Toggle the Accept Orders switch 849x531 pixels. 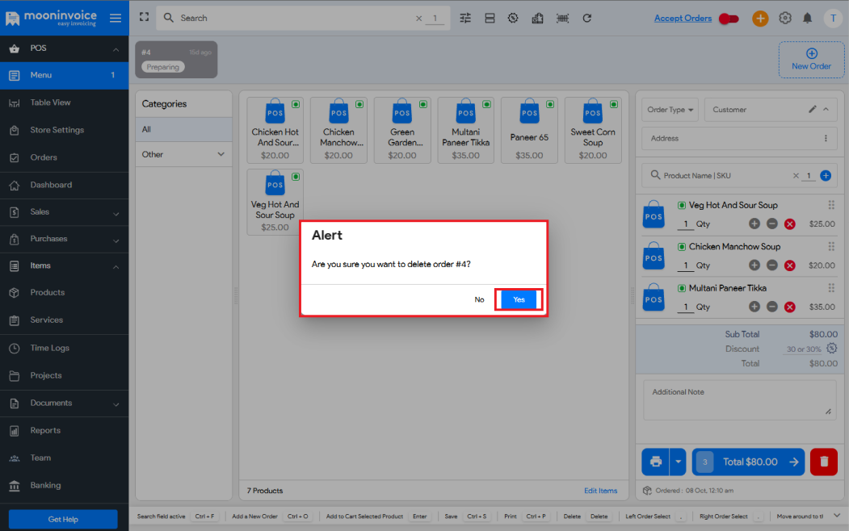[729, 19]
